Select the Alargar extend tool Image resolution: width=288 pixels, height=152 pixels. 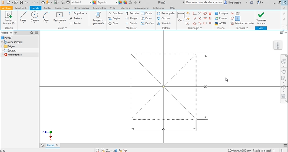click(131, 18)
